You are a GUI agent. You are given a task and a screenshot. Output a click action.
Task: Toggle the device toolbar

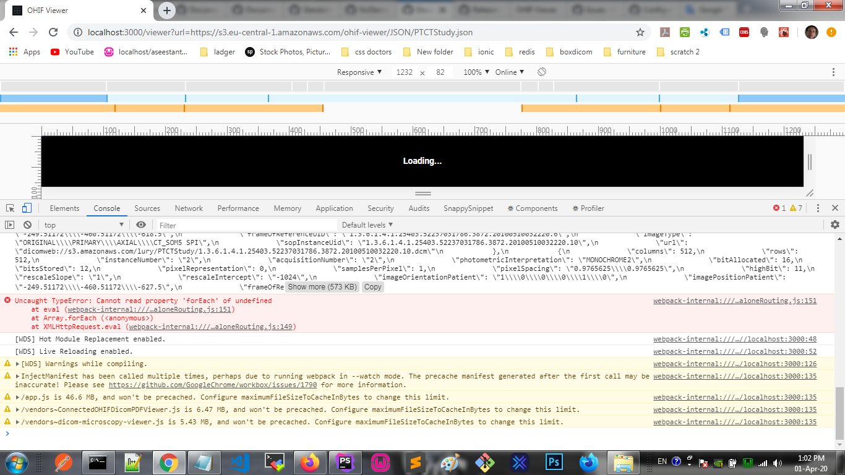pyautogui.click(x=25, y=208)
